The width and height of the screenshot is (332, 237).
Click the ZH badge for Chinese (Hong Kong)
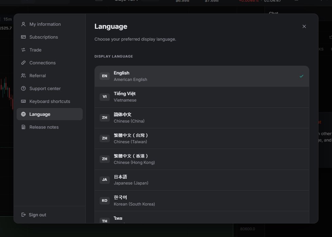[105, 159]
